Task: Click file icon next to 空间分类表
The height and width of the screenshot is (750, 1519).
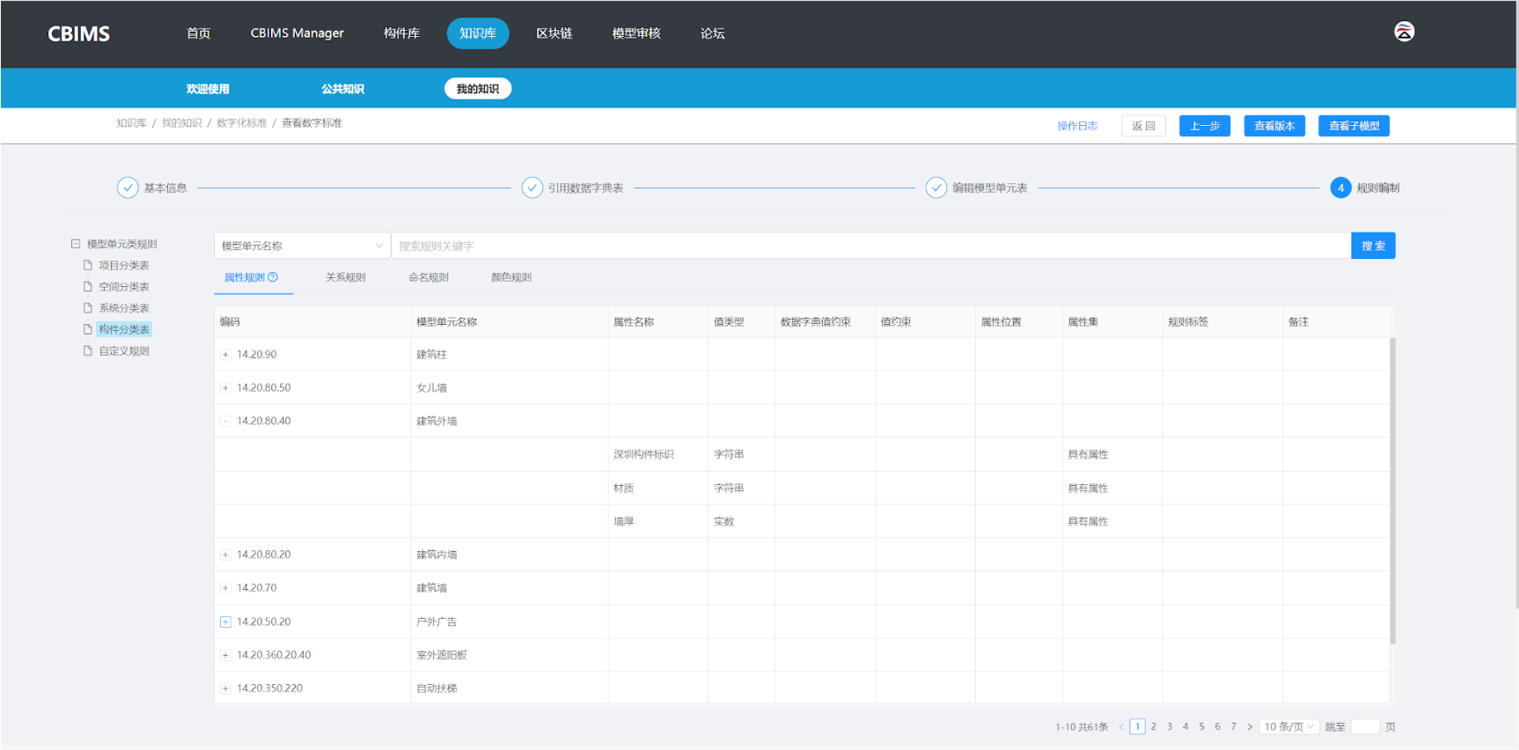Action: (88, 286)
